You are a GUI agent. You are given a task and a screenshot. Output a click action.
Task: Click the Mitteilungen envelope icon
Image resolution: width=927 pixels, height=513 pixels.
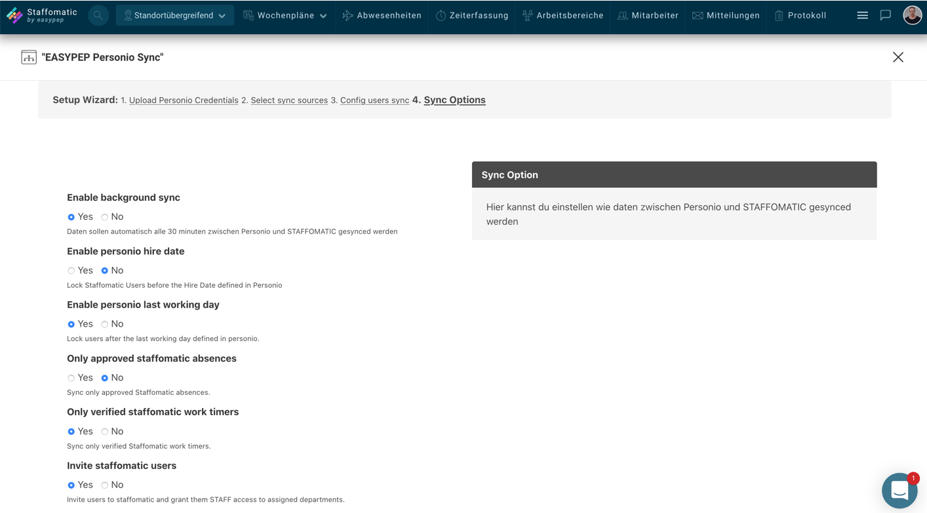(698, 15)
